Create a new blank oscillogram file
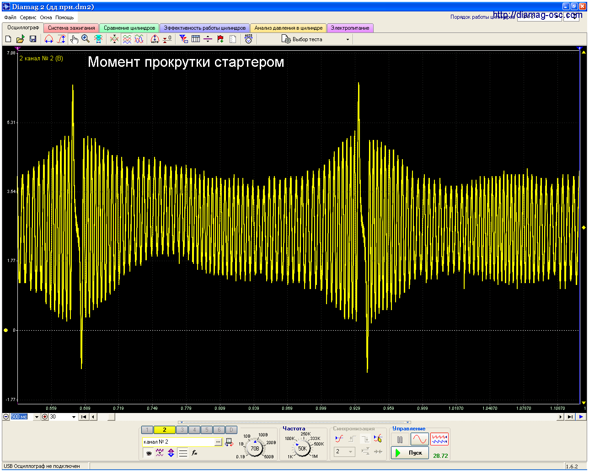The image size is (589, 472). (x=8, y=39)
